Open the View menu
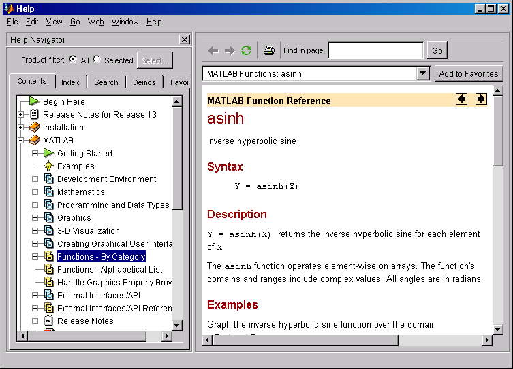Viewport: 513px width, 369px height. pos(54,22)
